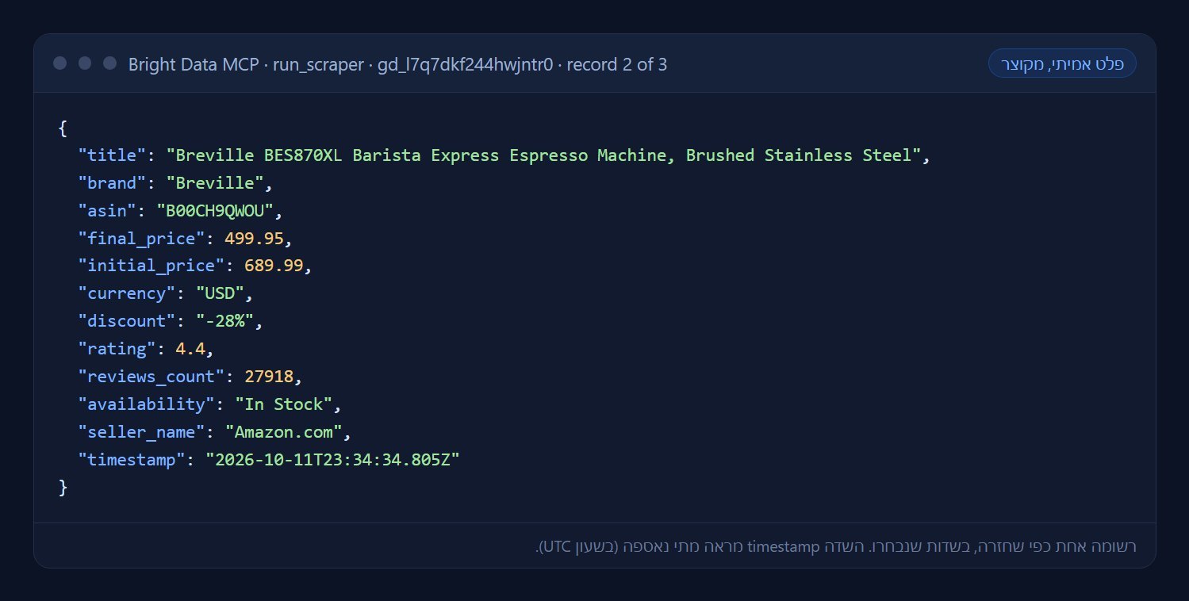Image resolution: width=1189 pixels, height=601 pixels.
Task: Click the "initial_price" key
Action: 152,266
